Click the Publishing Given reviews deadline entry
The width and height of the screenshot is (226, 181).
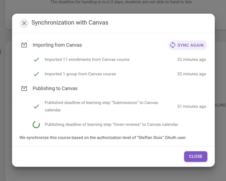pos(111,124)
